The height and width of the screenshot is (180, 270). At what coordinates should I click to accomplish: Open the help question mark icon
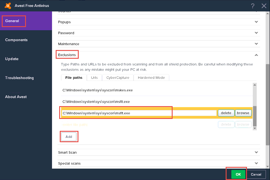pos(253,6)
